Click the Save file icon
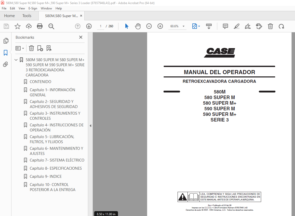The width and height of the screenshot is (295, 216). (6, 26)
